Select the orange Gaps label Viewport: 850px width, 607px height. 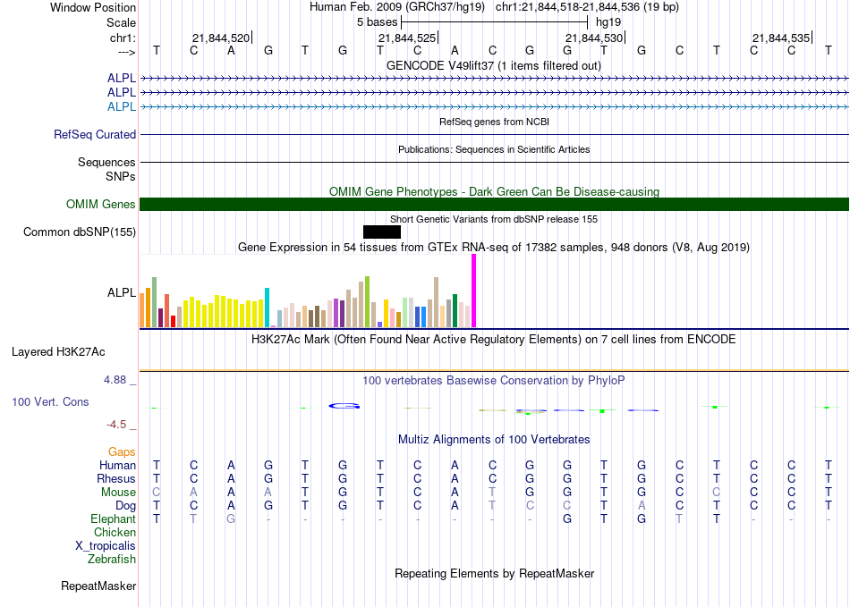(x=122, y=452)
